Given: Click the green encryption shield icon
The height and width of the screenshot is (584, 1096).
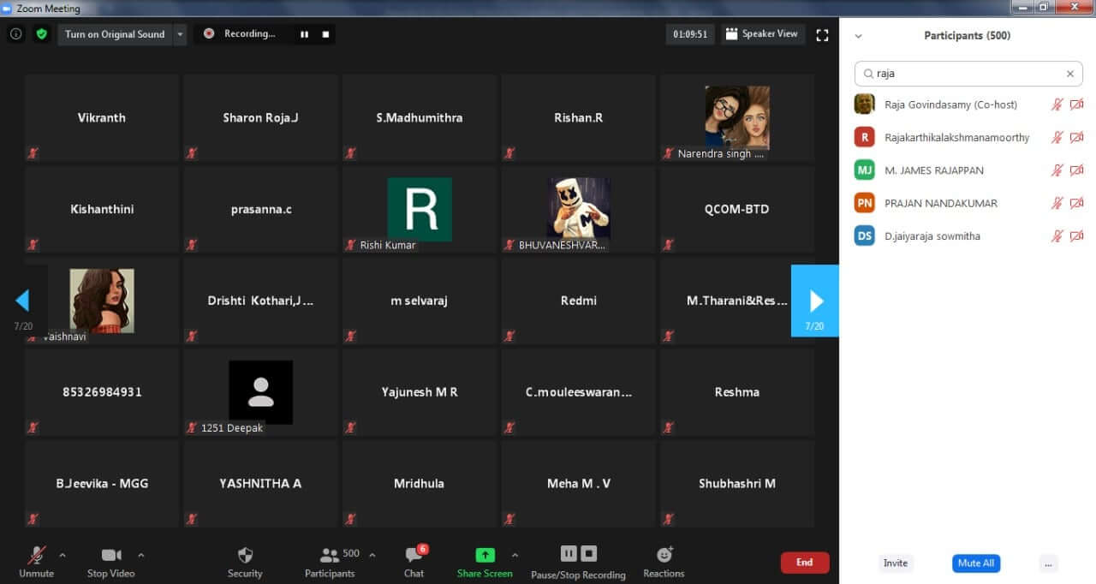Looking at the screenshot, I should tap(41, 34).
